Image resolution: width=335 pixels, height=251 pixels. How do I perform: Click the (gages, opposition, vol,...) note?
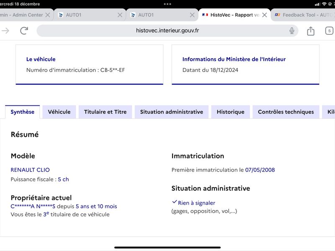point(204,211)
